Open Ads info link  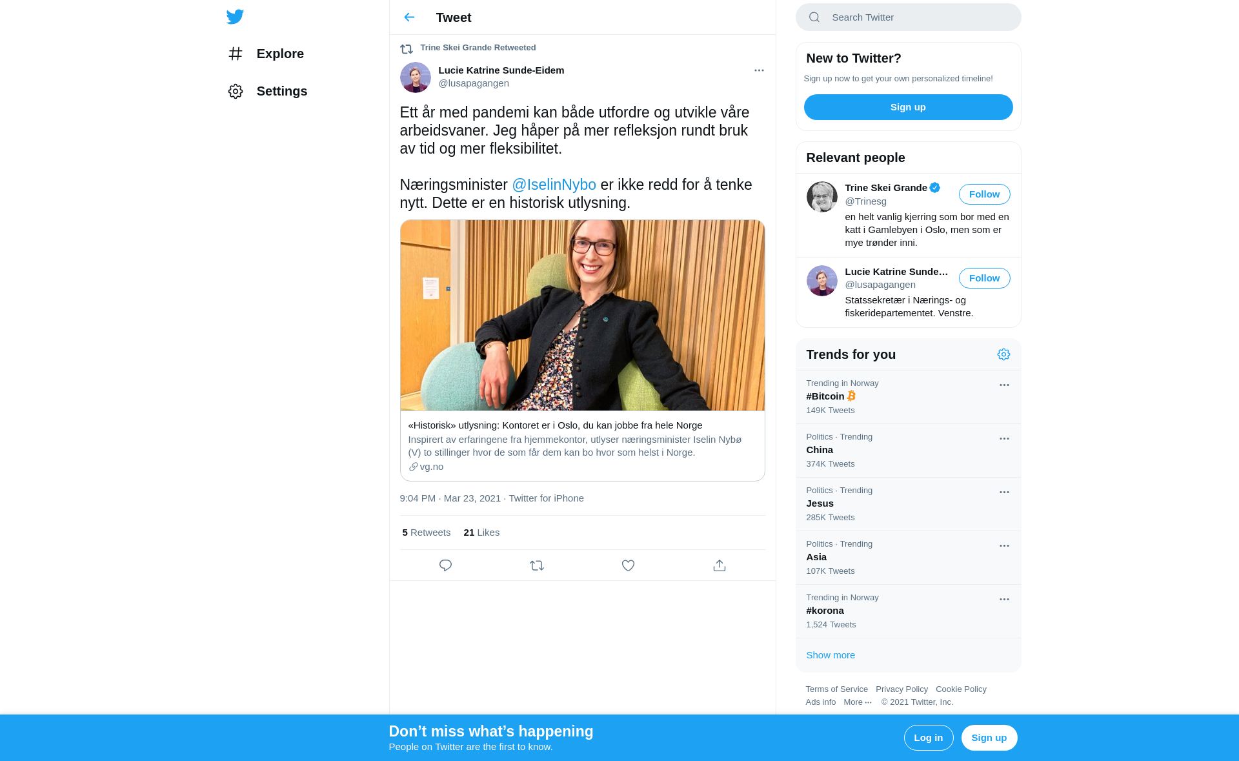click(821, 702)
